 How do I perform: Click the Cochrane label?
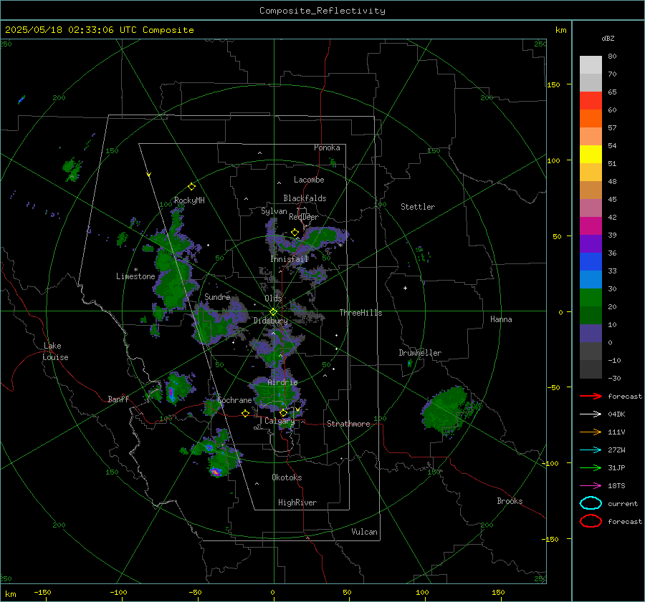coord(234,400)
